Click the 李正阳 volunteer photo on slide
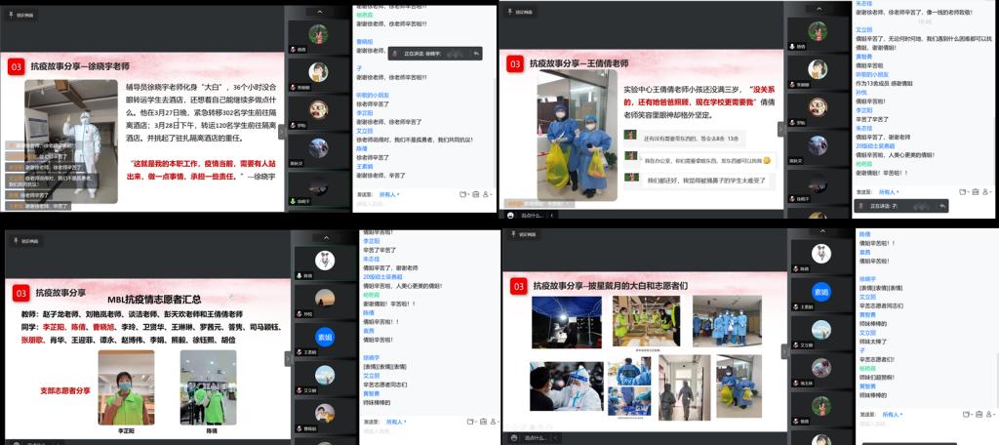 click(125, 385)
